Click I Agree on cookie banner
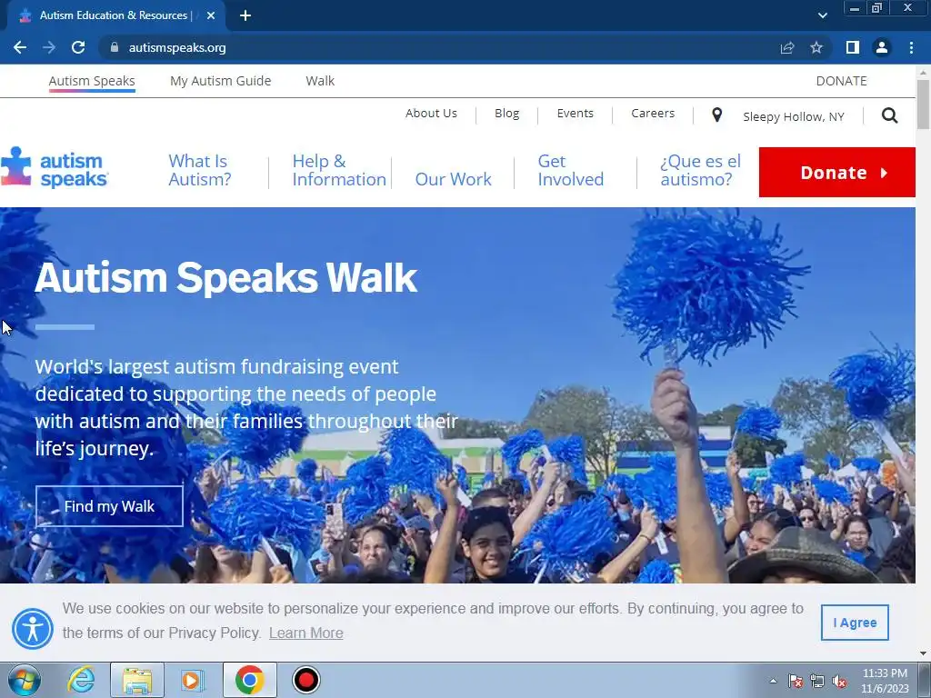Viewport: 931px width, 698px height. (855, 623)
